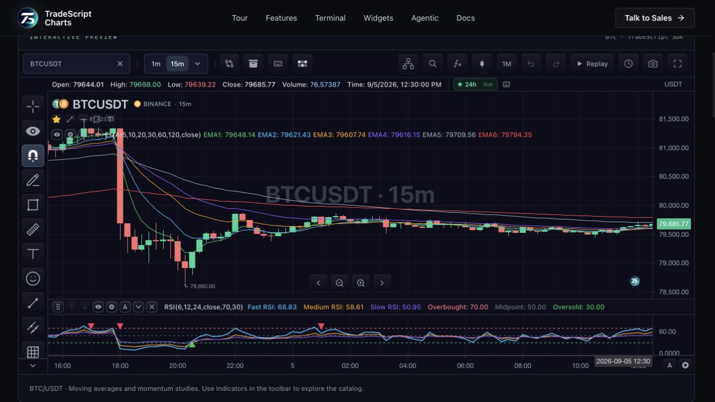This screenshot has height=402, width=715.
Task: Expand more tools chevron under left toolbar
Action: pyautogui.click(x=33, y=366)
